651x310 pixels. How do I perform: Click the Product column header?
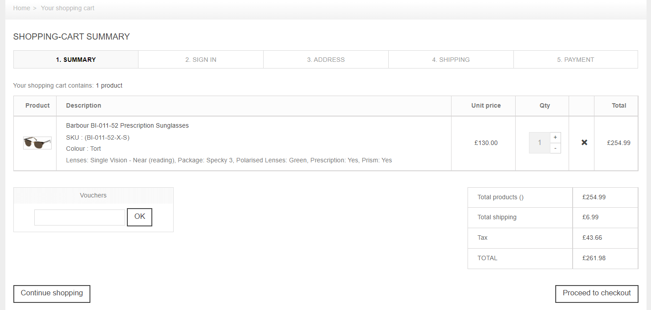tap(37, 105)
